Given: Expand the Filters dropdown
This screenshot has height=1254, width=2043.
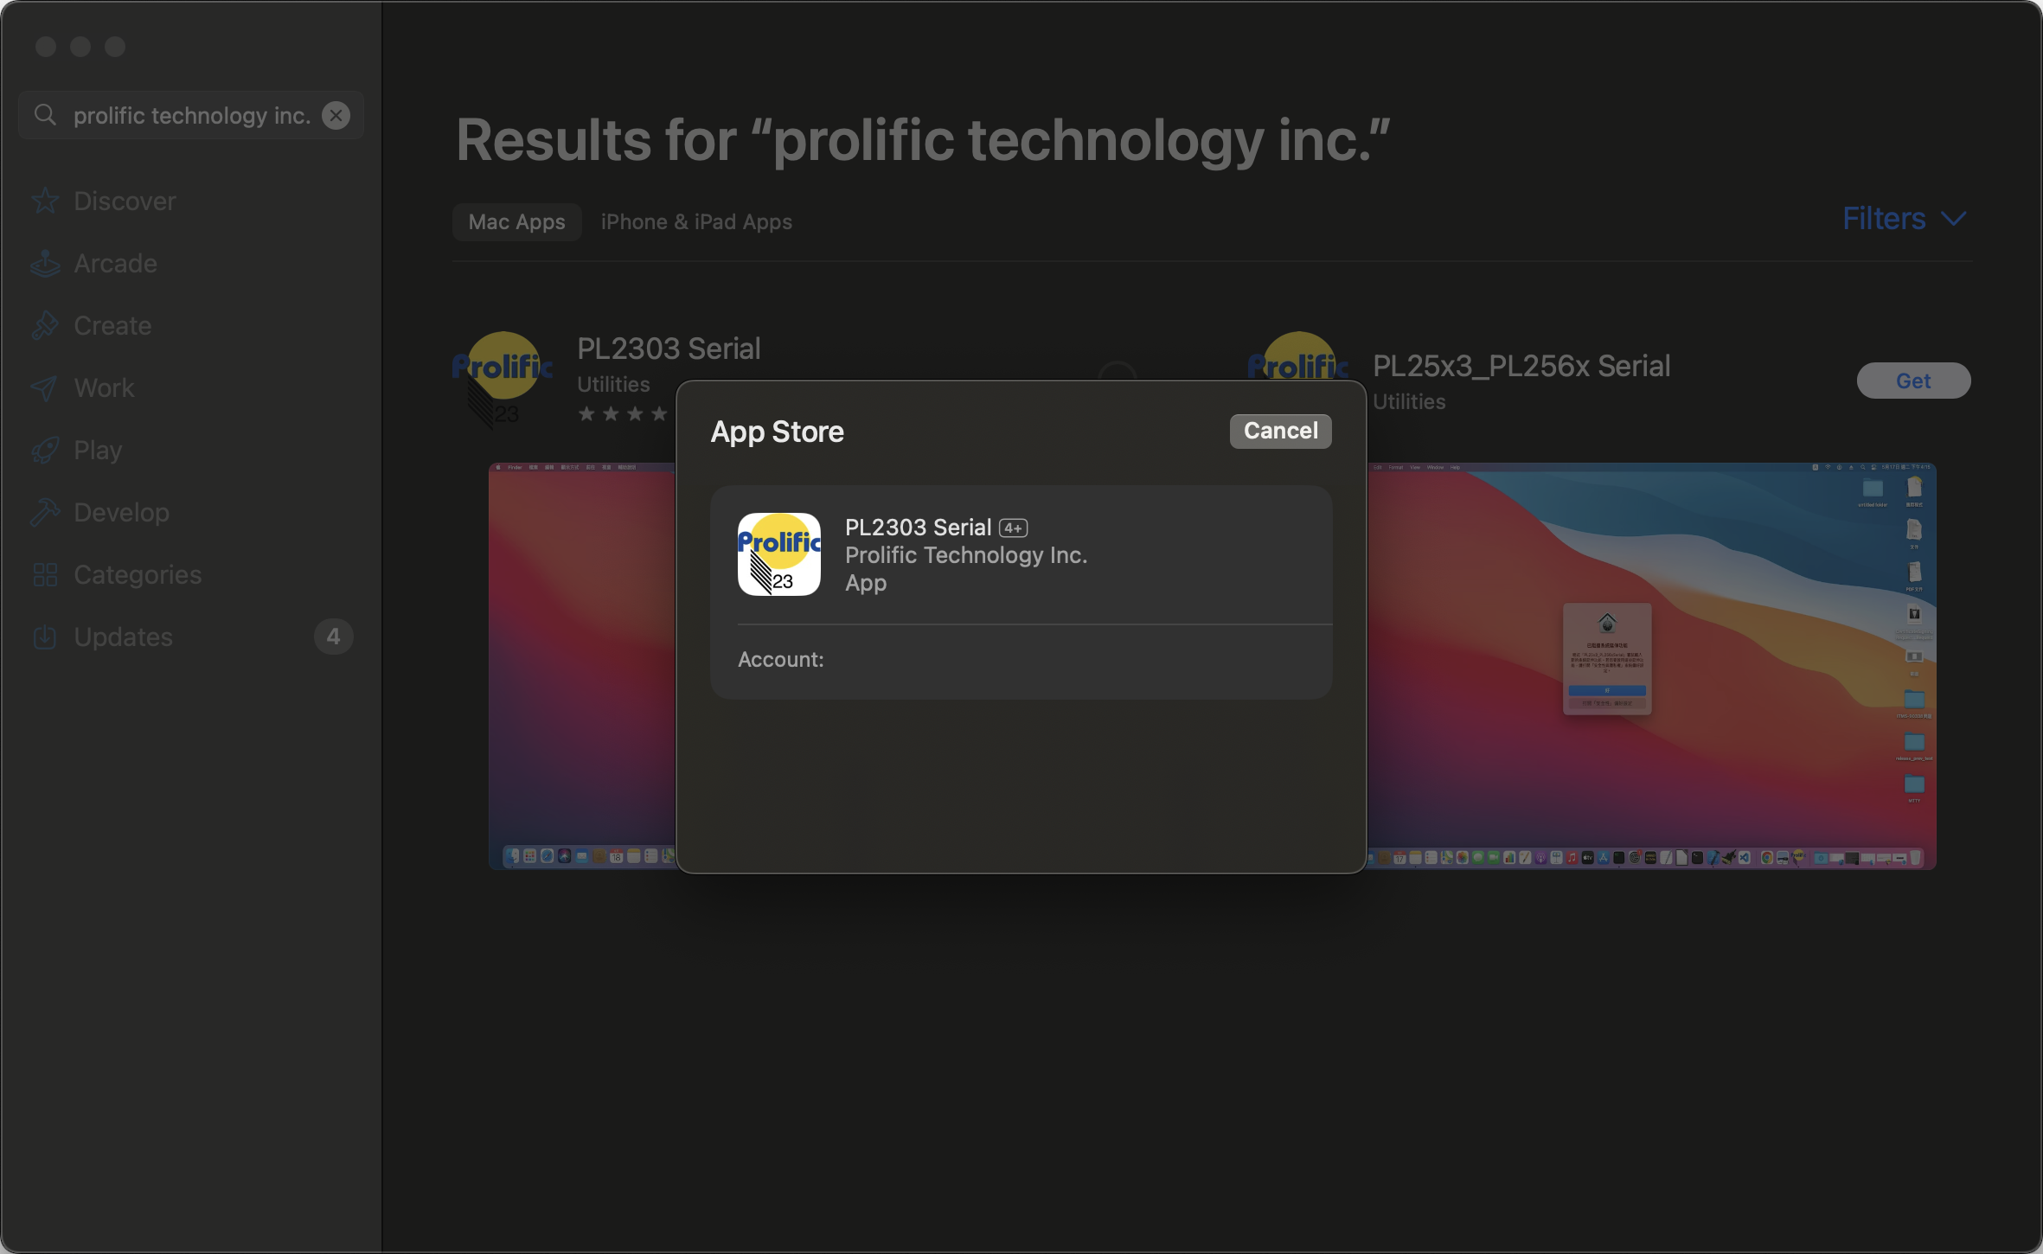Looking at the screenshot, I should (1903, 219).
